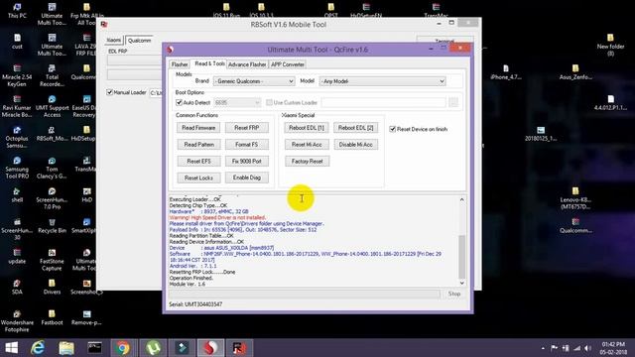Toggle Use Custom Loader checkbox

[x=269, y=102]
